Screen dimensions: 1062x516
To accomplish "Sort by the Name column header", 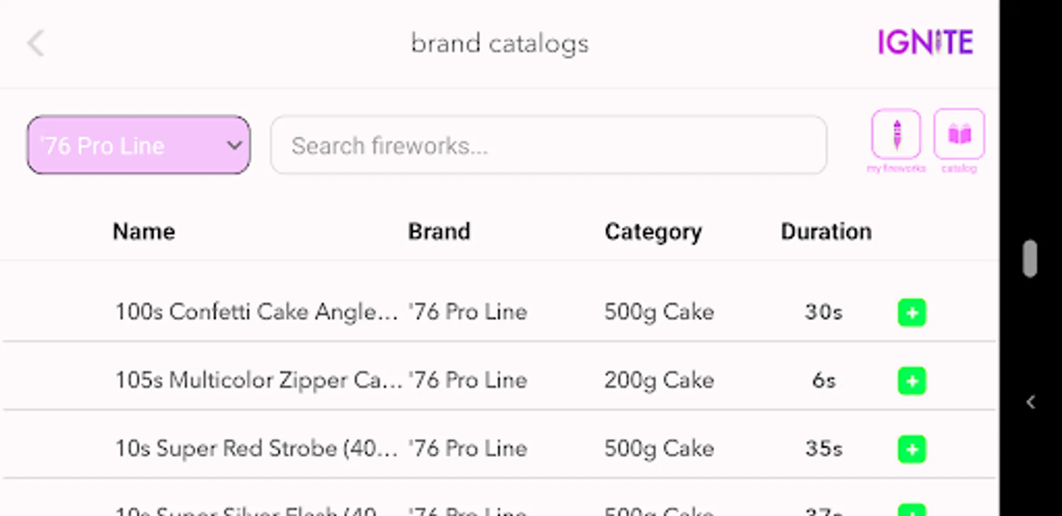I will tap(143, 232).
